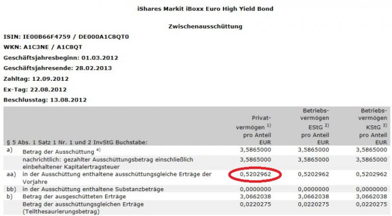The image size is (392, 216).
Task: Select the EStG value 0,5202962
Action: (314, 174)
